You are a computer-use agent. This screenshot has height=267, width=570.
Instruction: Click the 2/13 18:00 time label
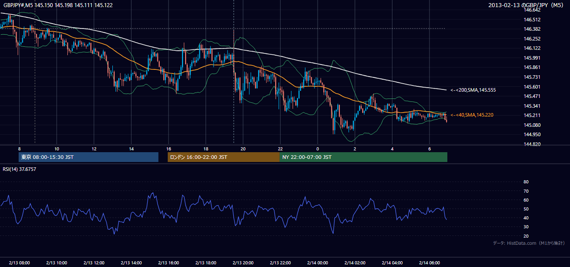(x=206, y=263)
